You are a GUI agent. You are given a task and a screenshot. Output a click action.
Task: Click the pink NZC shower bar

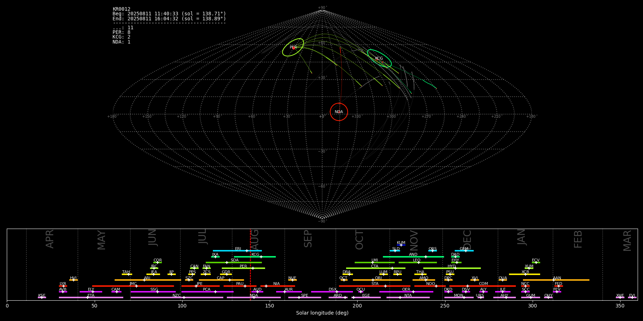[177, 297]
